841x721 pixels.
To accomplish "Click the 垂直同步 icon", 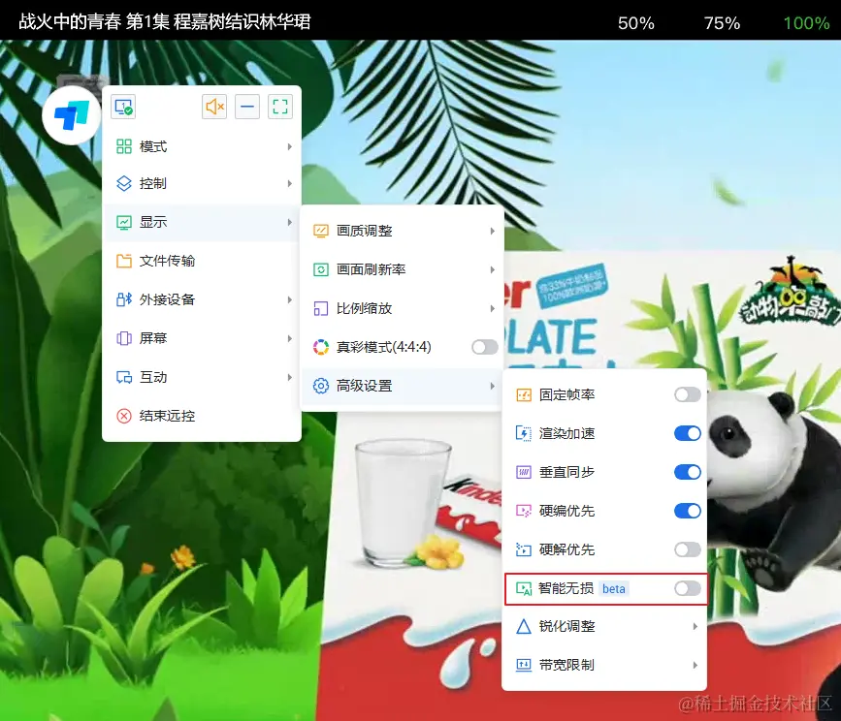I will pyautogui.click(x=524, y=472).
